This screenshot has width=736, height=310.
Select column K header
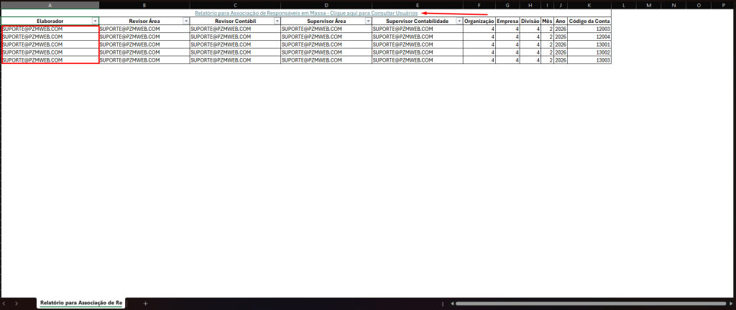589,4
